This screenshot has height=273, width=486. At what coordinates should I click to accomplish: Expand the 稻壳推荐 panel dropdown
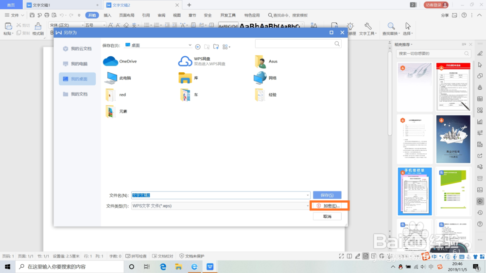412,45
